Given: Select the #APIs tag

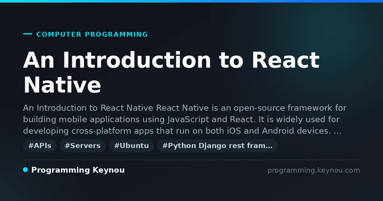Looking at the screenshot, I should point(40,146).
